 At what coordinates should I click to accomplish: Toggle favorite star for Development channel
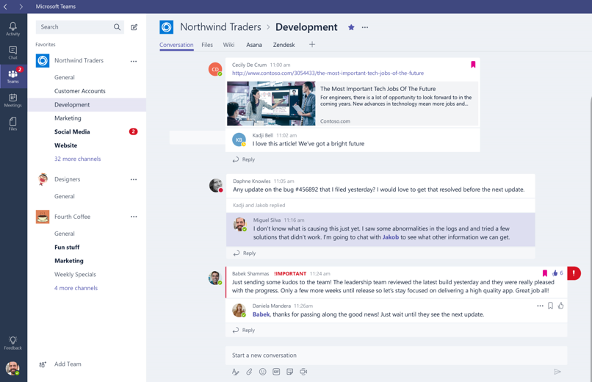pos(351,27)
